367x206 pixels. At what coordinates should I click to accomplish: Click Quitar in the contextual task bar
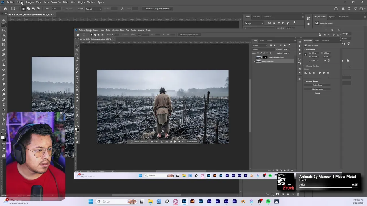coord(155,142)
